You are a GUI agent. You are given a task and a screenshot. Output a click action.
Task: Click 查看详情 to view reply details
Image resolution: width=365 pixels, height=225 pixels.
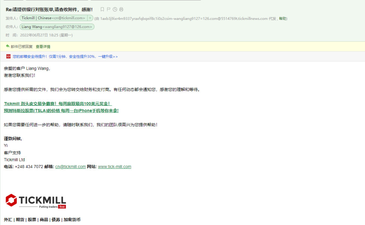pos(43,46)
